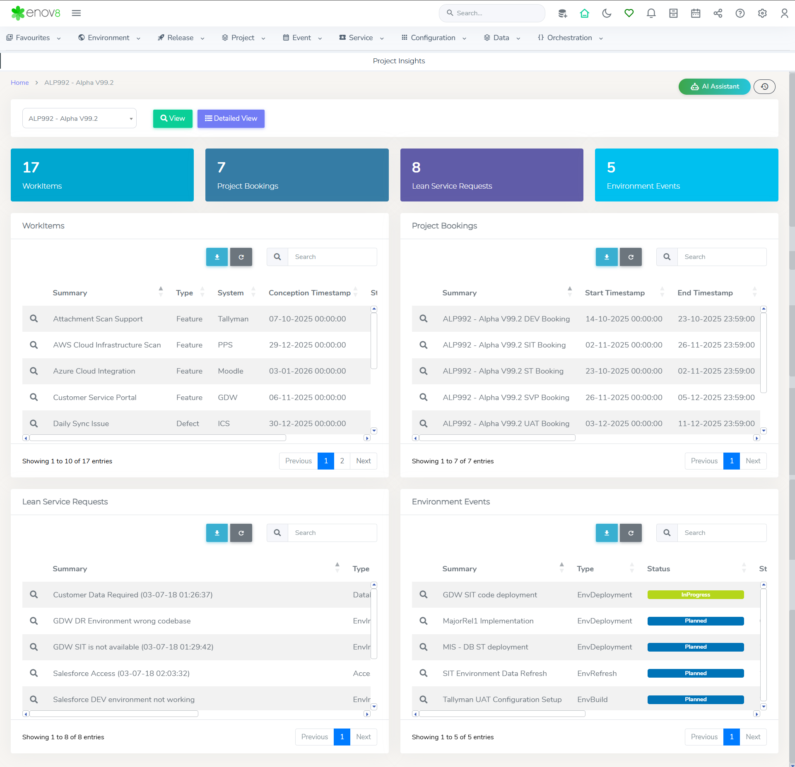Click the share icon in header
The image size is (795, 767).
[x=718, y=13]
